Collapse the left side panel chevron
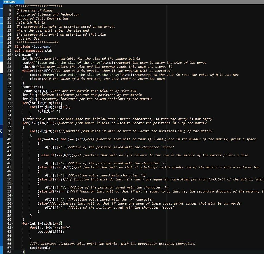264x254 pixels. click(x=1, y=131)
